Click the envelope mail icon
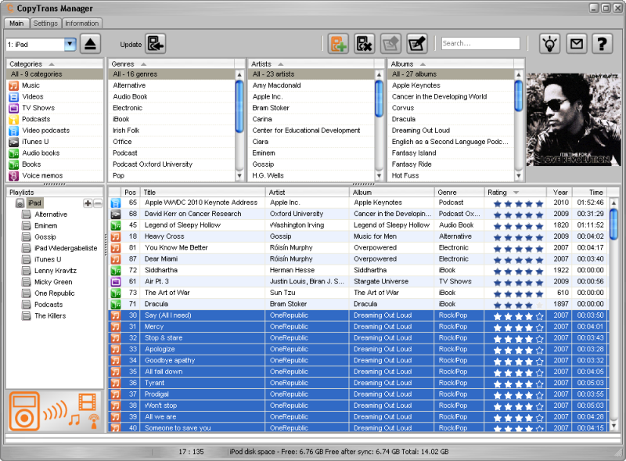This screenshot has height=461, width=626. point(576,44)
